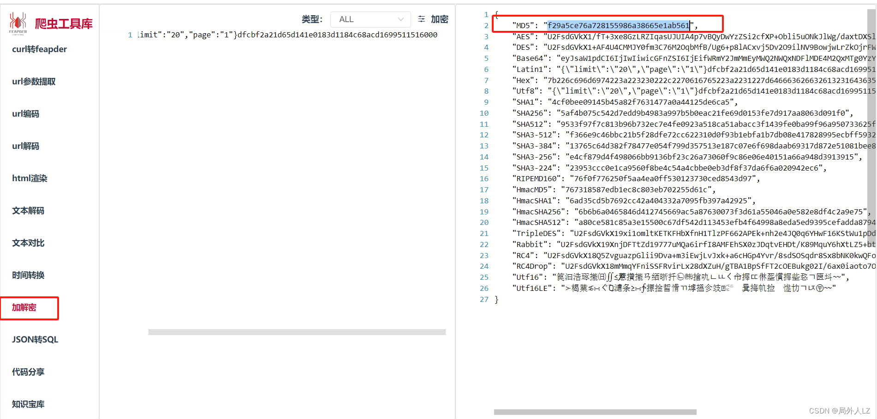Viewport: 877px width, 419px height.
Task: Click the Feapder spider logo icon
Action: (18, 23)
